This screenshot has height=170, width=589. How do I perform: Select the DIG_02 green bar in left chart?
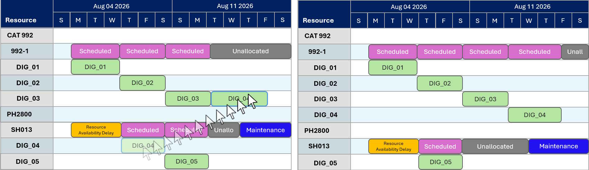click(142, 83)
